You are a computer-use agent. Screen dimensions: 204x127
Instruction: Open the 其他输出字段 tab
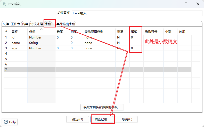click(x=66, y=24)
